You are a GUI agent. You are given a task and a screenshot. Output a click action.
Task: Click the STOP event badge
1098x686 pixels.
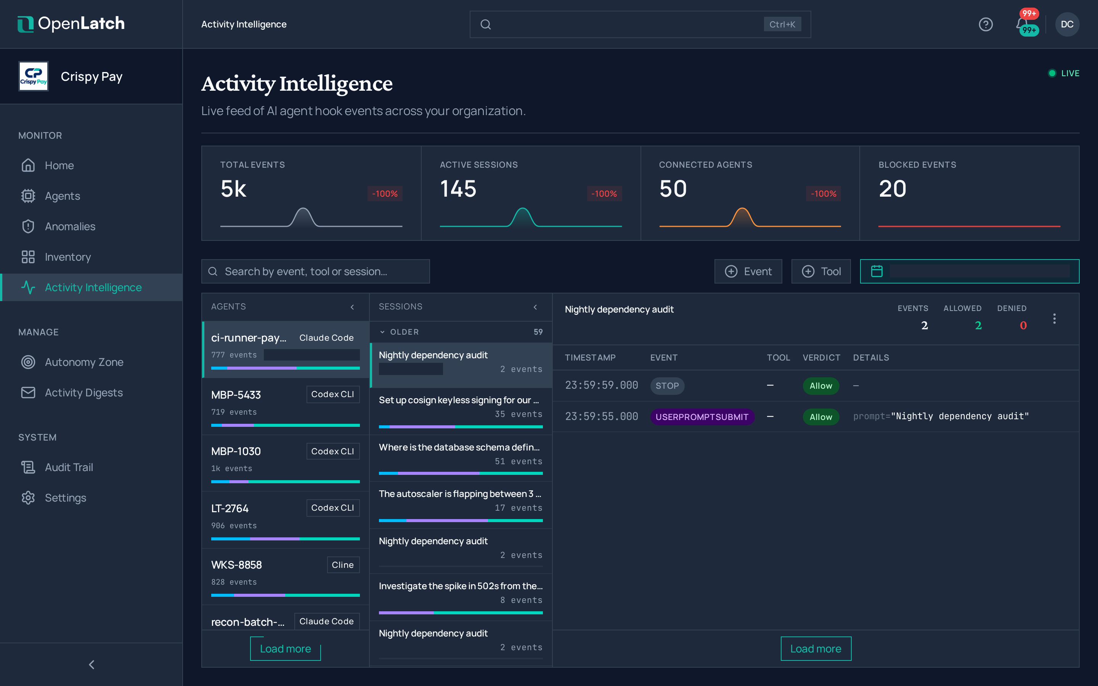667,386
